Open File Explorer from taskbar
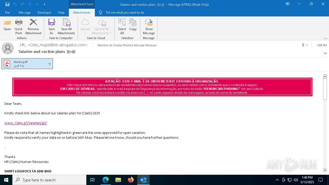The width and height of the screenshot is (329, 185). coord(118,180)
